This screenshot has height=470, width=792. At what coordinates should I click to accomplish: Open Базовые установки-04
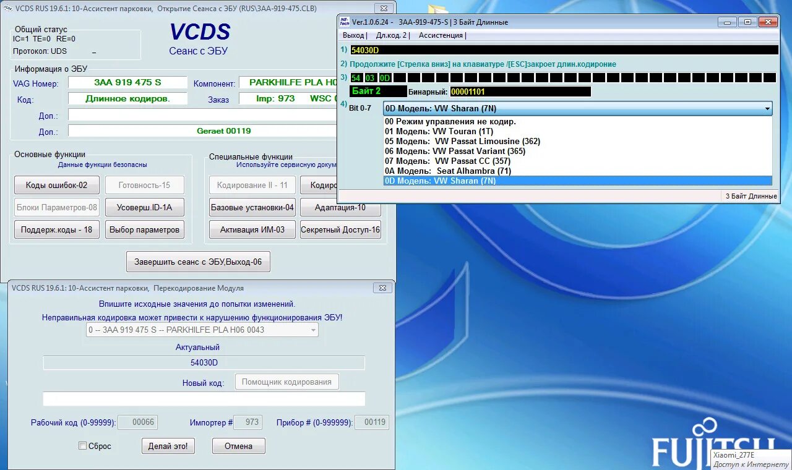click(252, 207)
